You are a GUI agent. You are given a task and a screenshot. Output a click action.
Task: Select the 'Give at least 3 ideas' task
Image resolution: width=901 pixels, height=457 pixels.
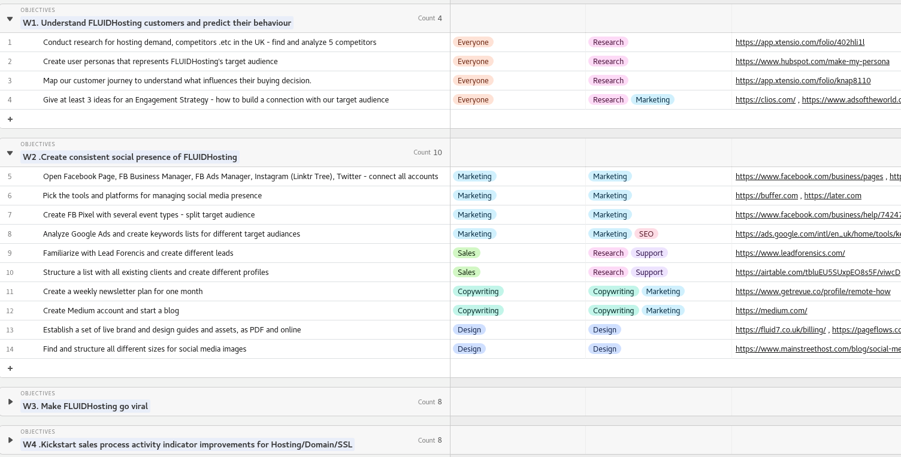click(216, 99)
